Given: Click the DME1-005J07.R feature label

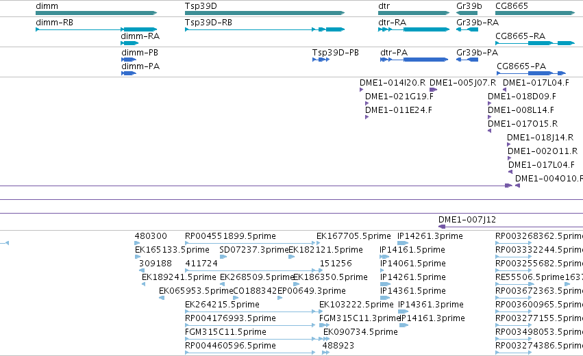Looking at the screenshot, I should (462, 83).
